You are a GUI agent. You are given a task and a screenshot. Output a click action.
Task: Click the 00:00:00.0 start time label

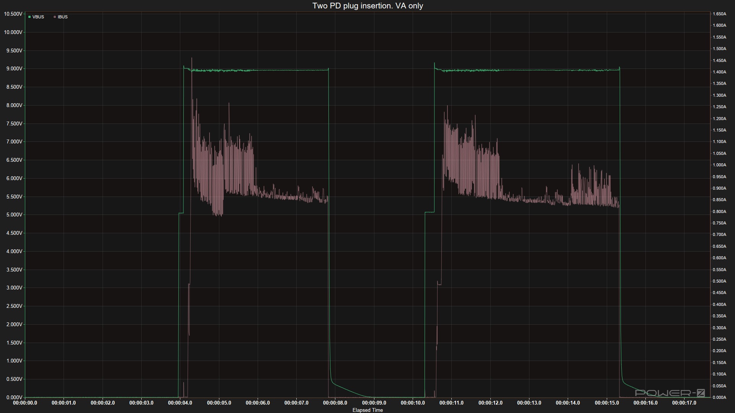[25, 403]
